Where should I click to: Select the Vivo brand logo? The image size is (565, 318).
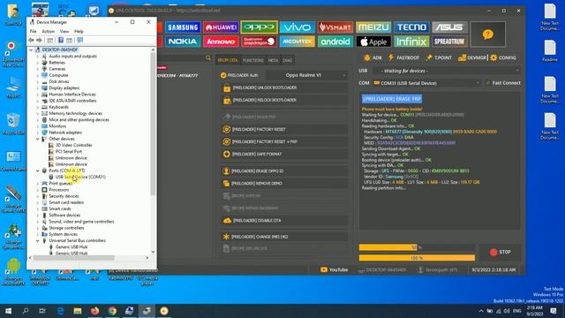(x=297, y=27)
